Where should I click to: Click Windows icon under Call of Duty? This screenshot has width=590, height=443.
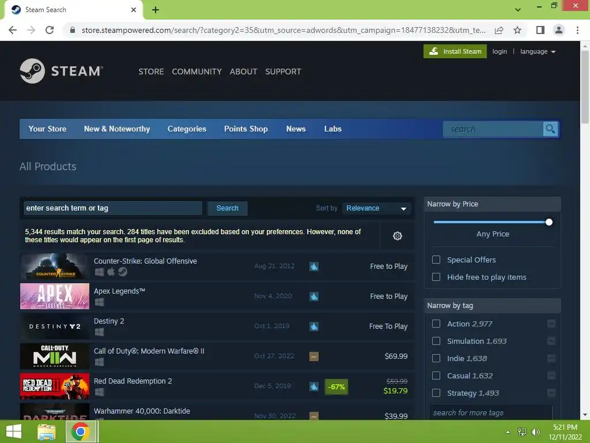(x=99, y=362)
